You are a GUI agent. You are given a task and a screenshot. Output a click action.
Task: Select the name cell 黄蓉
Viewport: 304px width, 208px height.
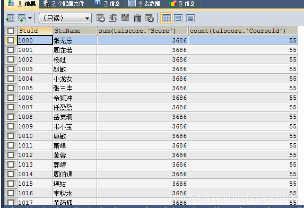(75, 155)
